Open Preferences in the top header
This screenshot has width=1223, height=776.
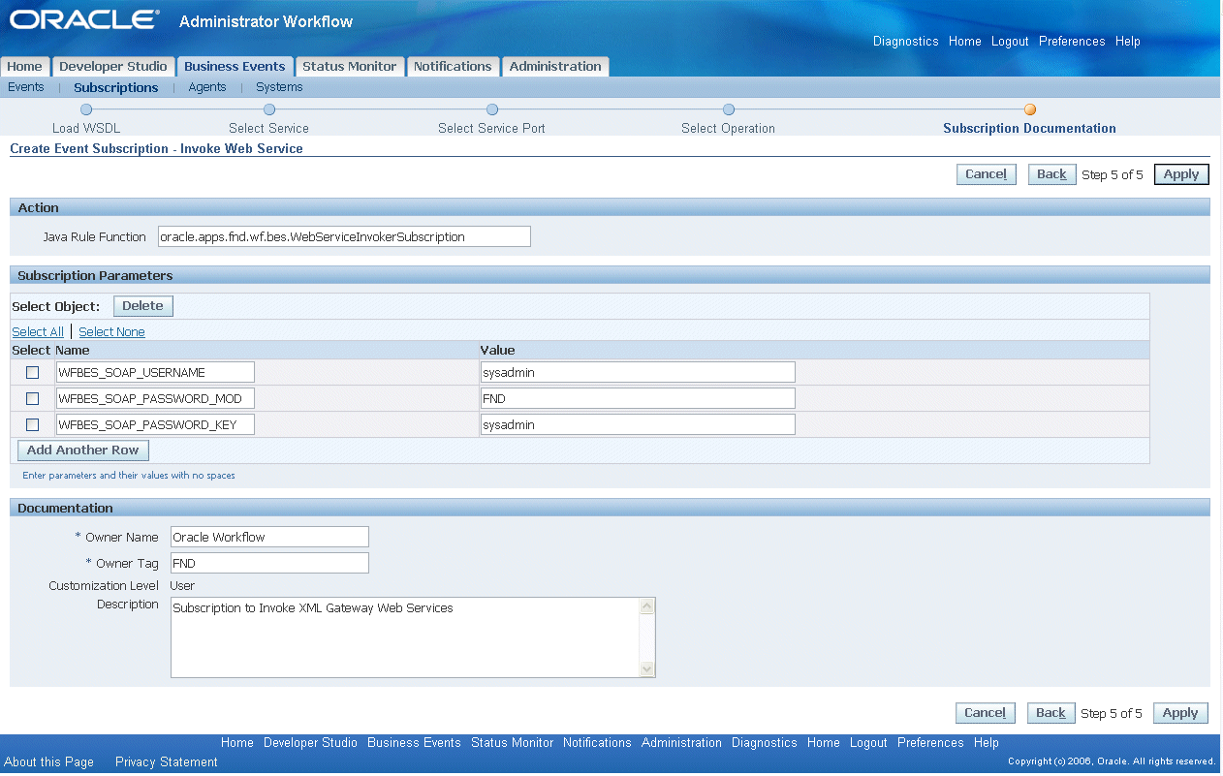pos(1072,42)
